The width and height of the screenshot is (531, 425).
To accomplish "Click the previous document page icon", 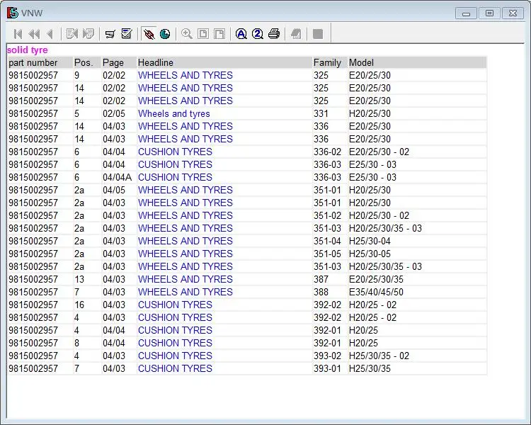I will point(72,34).
